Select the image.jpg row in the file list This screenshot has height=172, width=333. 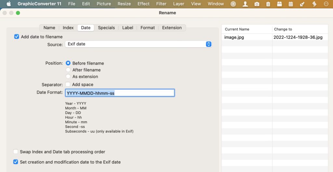pyautogui.click(x=247, y=37)
